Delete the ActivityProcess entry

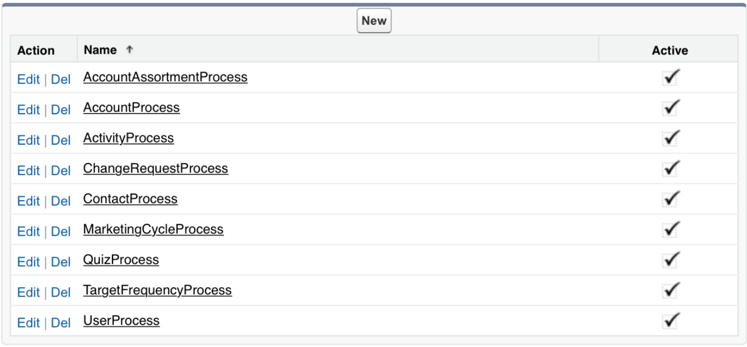60,140
